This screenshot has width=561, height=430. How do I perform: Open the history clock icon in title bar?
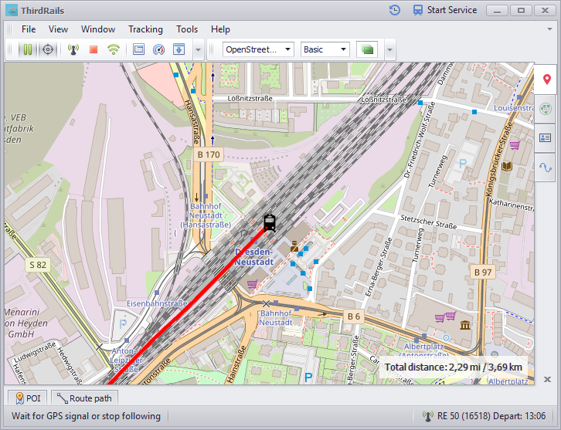[x=395, y=10]
